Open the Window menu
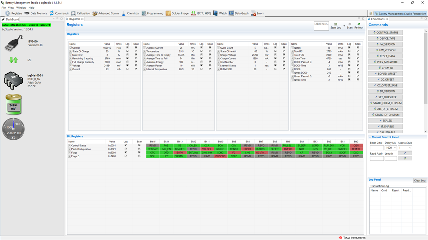Screen dimensions: 428x240 21,8
